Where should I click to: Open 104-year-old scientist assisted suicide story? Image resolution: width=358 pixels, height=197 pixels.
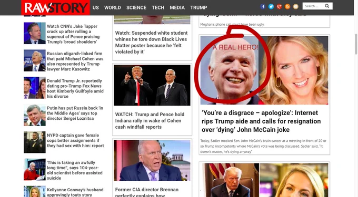pos(75,170)
